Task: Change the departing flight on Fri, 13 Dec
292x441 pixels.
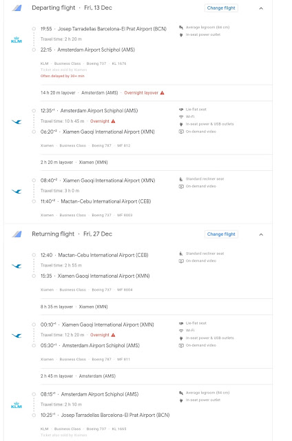Action: (x=221, y=8)
